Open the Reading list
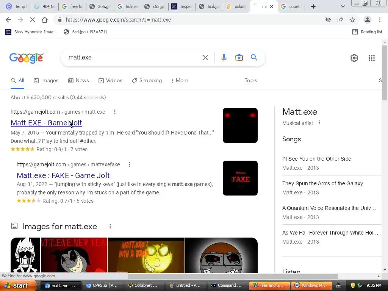Screen dimensions: 388x291 368,32
